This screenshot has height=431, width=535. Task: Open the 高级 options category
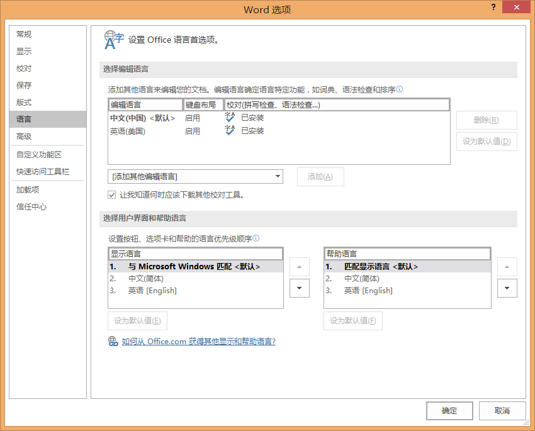[x=24, y=137]
